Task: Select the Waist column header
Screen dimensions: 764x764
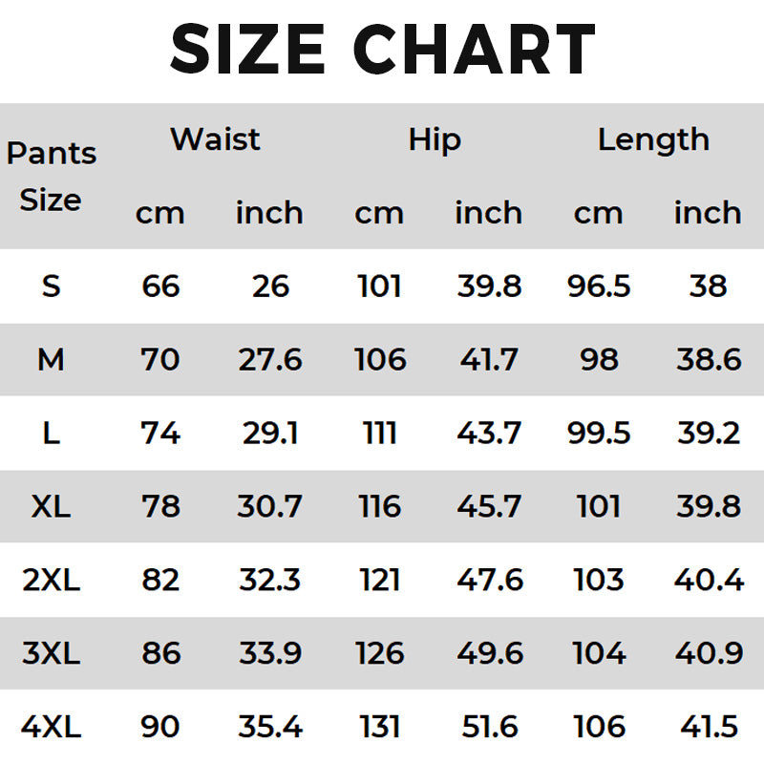Action: click(x=215, y=139)
